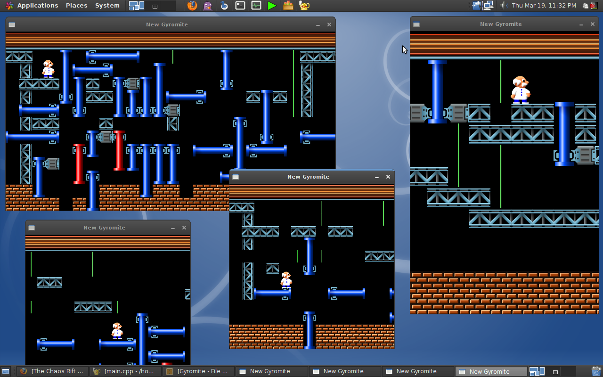The height and width of the screenshot is (377, 603).
Task: Open the window menu icon of the cut-off bottom Gyromite window
Action: point(32,228)
